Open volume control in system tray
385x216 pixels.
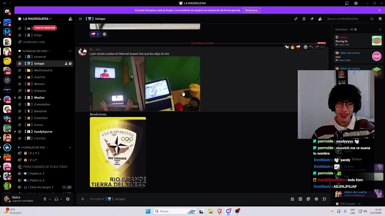click(x=365, y=211)
